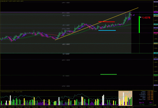Select the green horizontal line near S1
The image size is (158, 108).
tap(108, 74)
